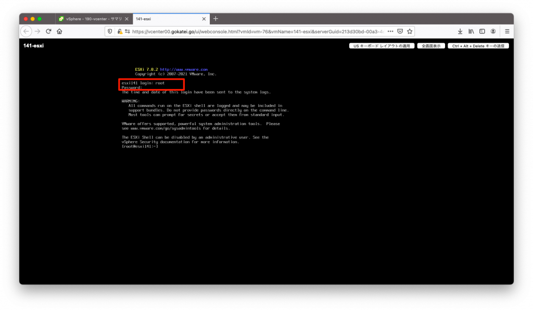Click the 全画面表示 fullscreen button

pyautogui.click(x=431, y=45)
